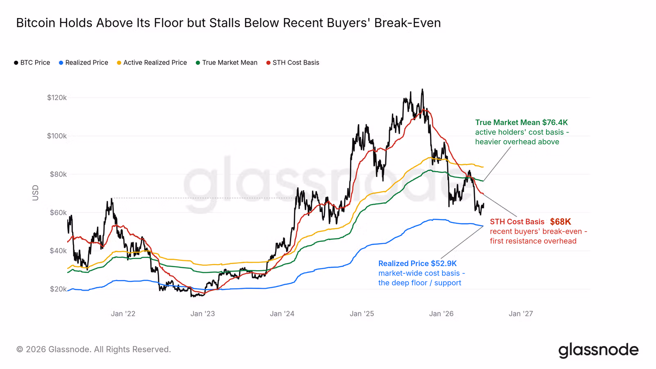Click the $120k y-axis label
The height and width of the screenshot is (369, 656).
click(57, 98)
